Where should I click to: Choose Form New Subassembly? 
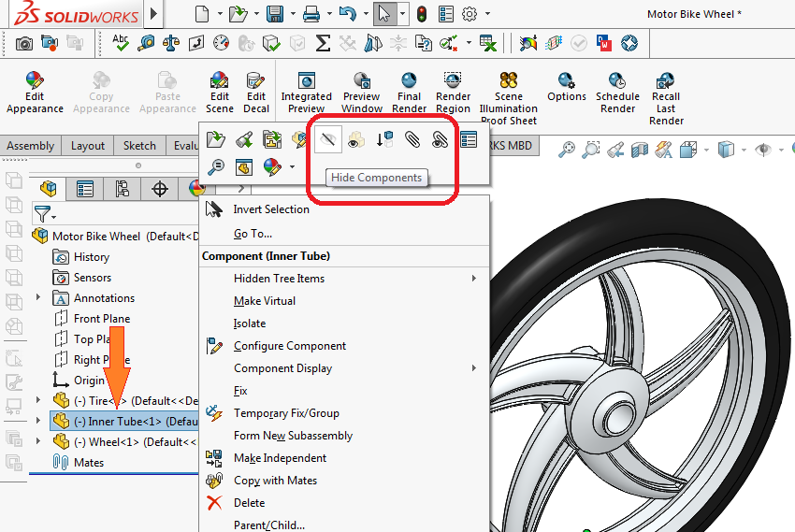[x=344, y=436]
